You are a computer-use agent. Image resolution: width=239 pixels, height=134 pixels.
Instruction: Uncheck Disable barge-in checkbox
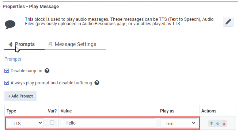[x=7, y=71]
